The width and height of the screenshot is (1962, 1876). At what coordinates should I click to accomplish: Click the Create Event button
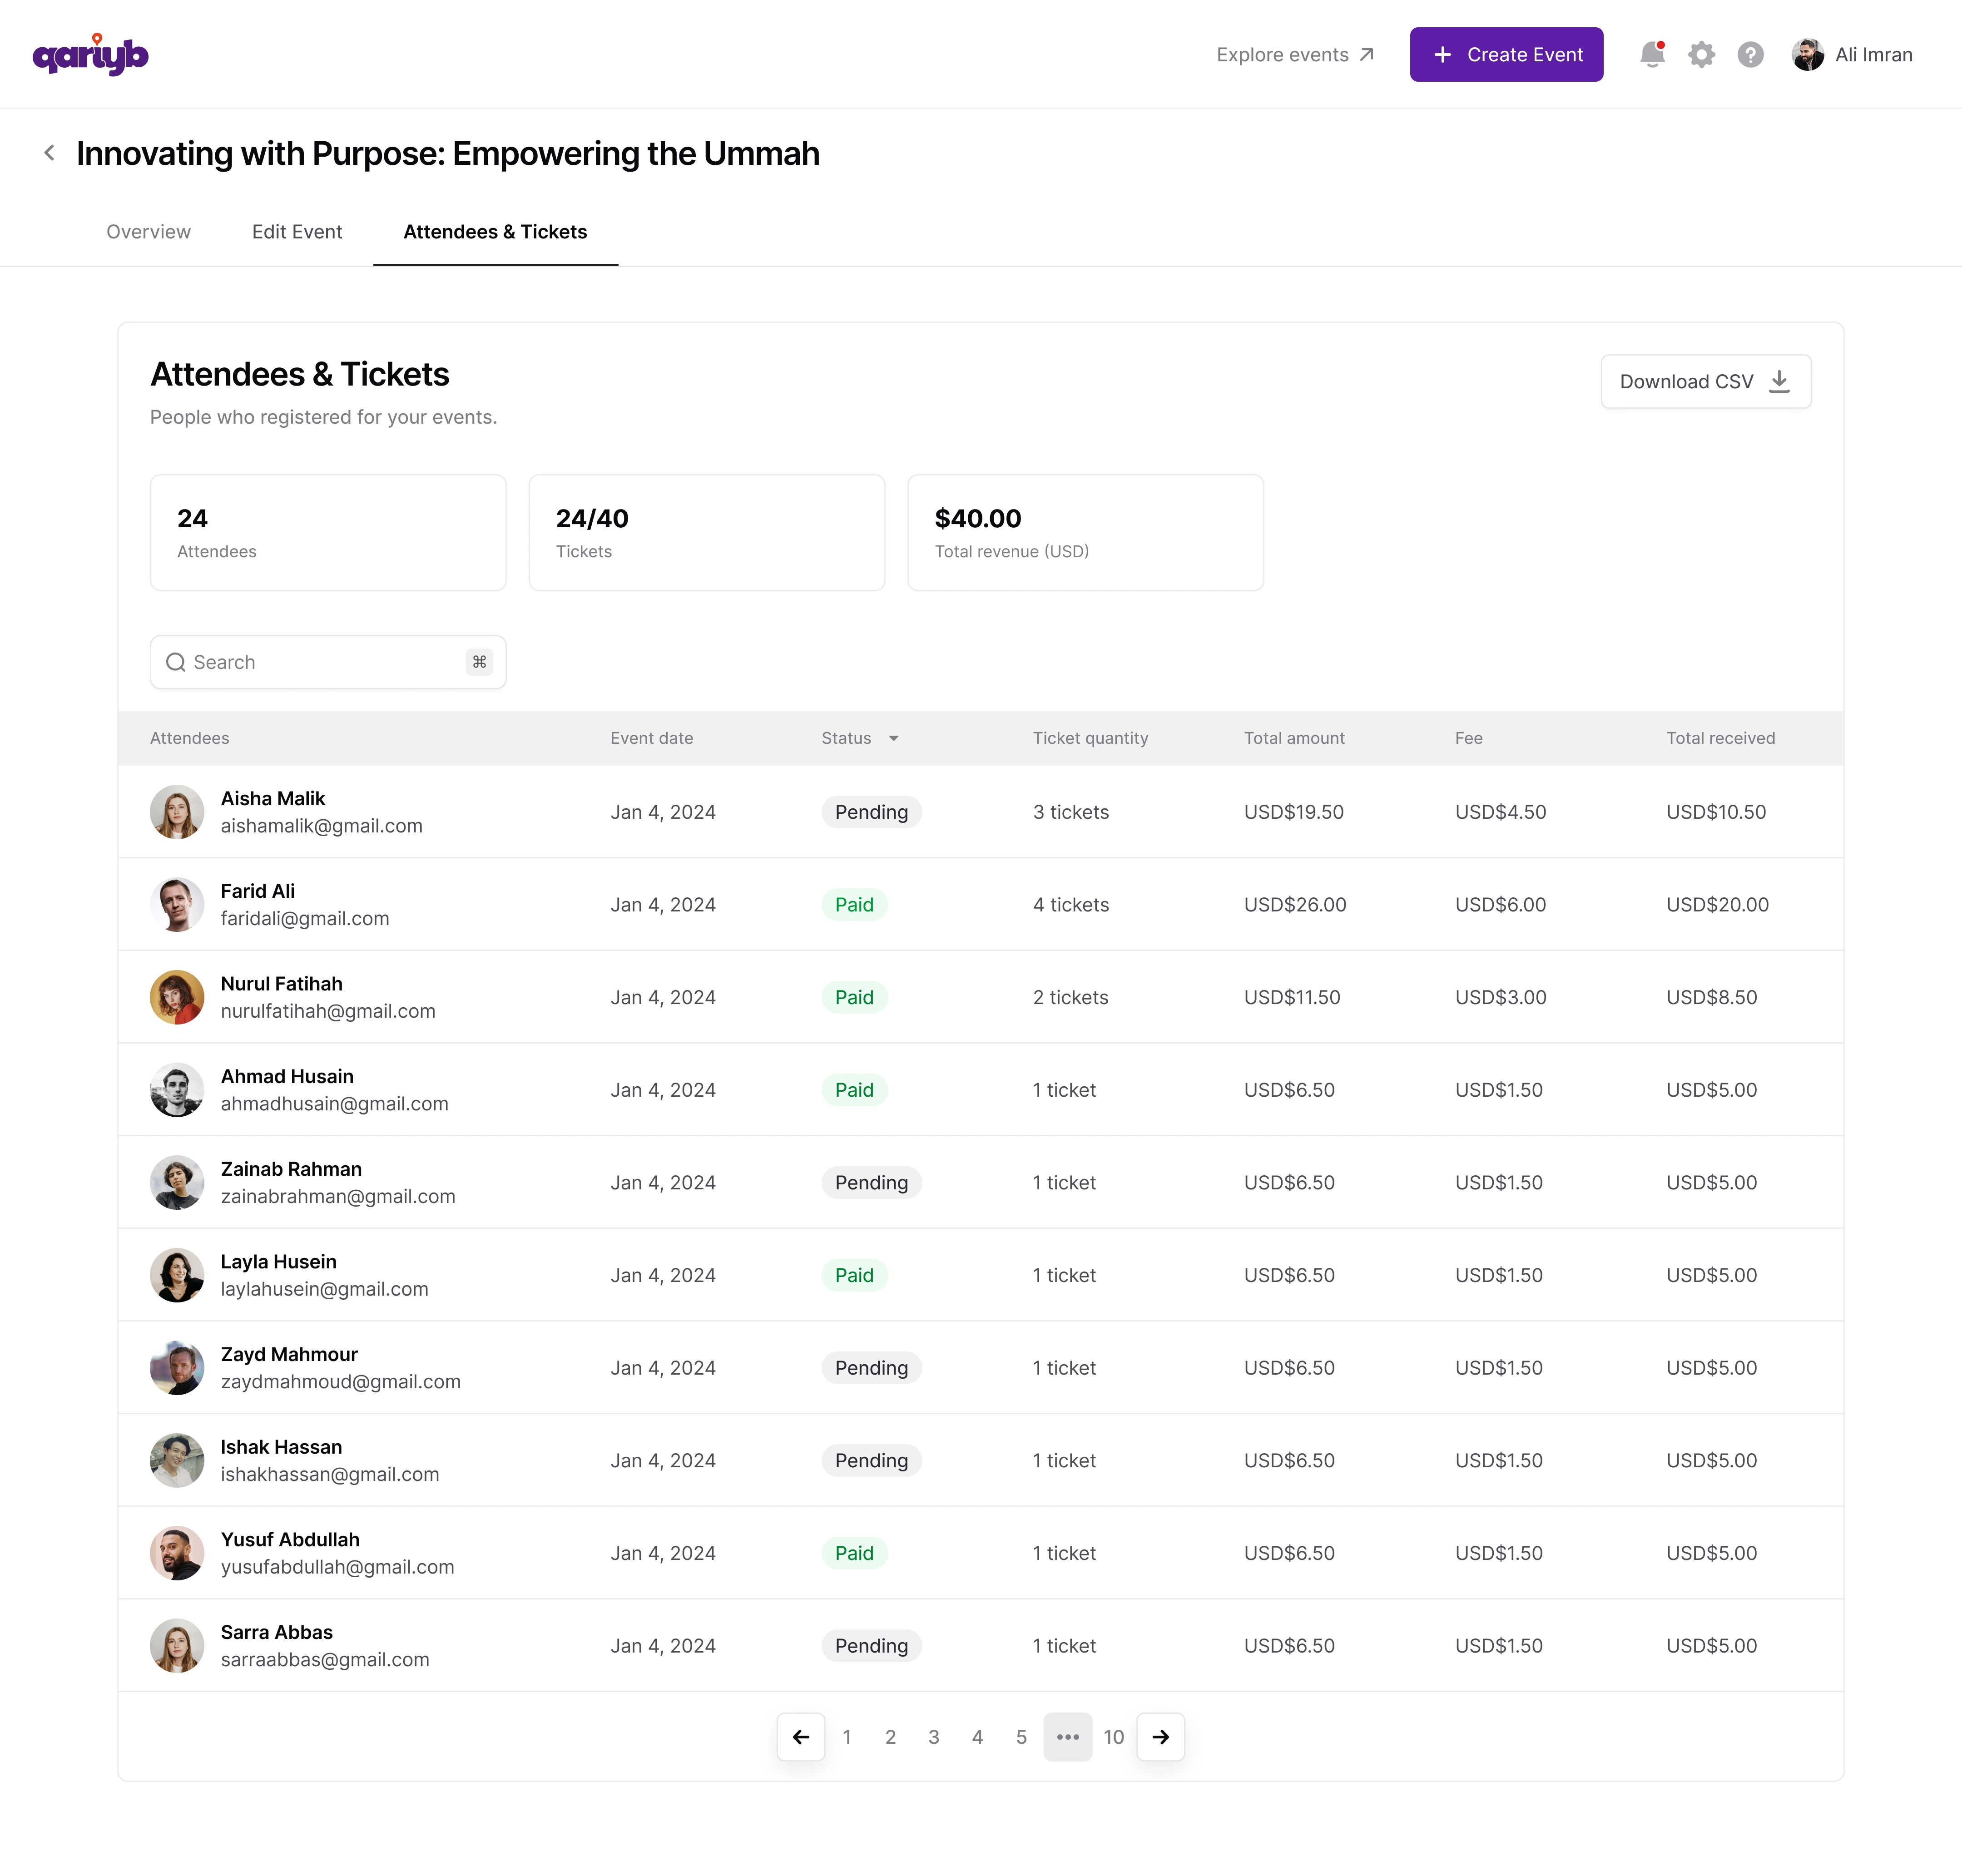point(1506,54)
